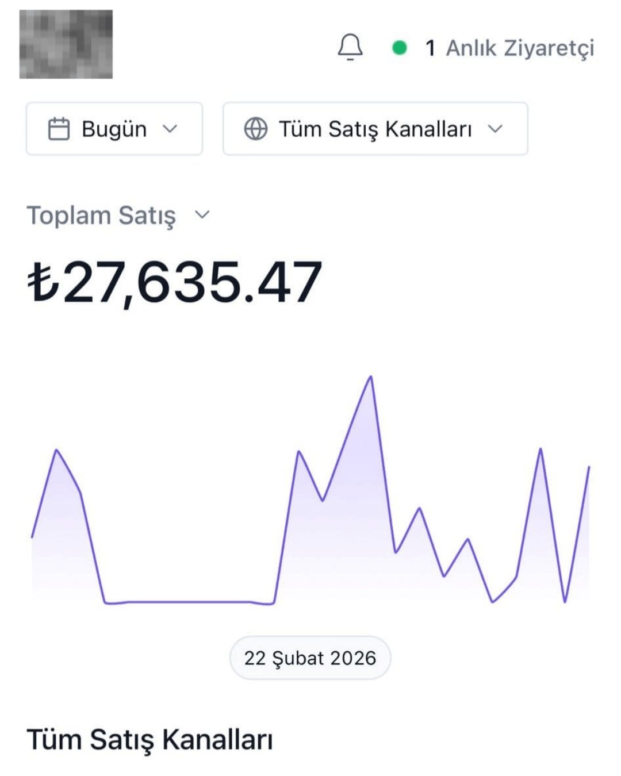Click the Toplam Satış metric label
The height and width of the screenshot is (776, 621).
[x=101, y=216]
